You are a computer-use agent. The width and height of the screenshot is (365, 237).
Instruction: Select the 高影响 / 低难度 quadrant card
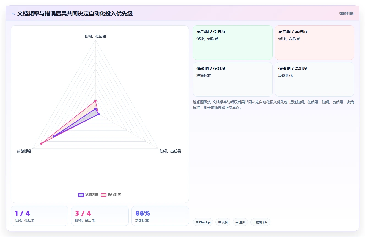click(x=233, y=43)
